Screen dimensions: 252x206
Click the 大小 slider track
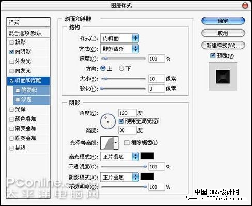tap(123, 79)
